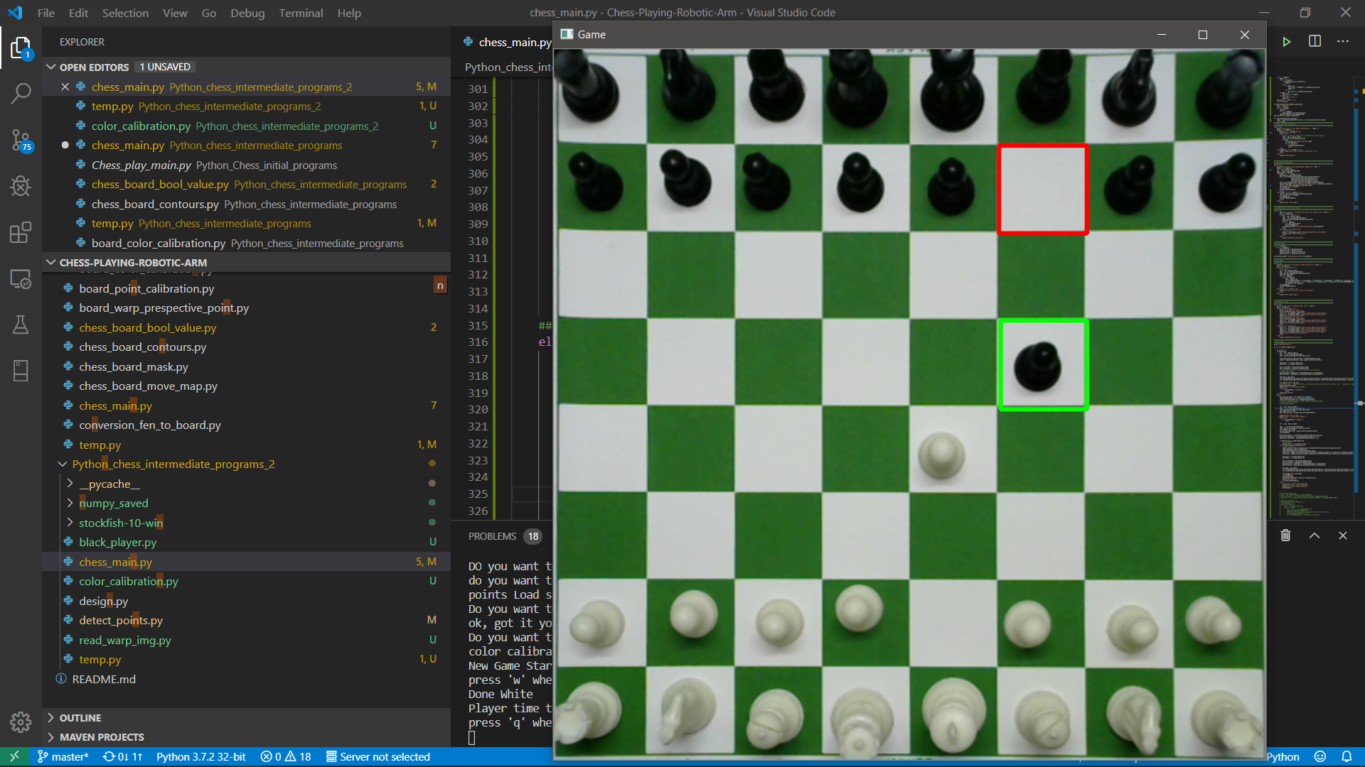This screenshot has height=767, width=1365.
Task: Click the split editor icon
Action: click(1315, 41)
